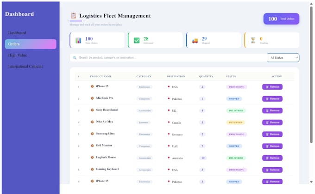The width and height of the screenshot is (315, 194).
Task: Click the search magnifier icon
Action: point(75,58)
